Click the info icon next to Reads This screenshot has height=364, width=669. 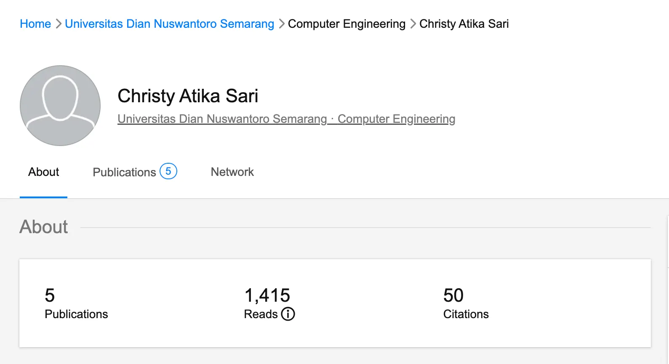coord(288,314)
